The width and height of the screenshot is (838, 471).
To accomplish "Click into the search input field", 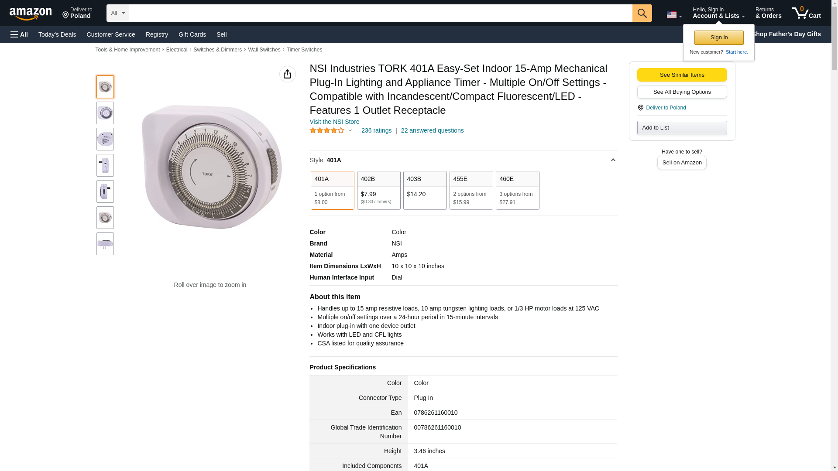I will coord(380,13).
